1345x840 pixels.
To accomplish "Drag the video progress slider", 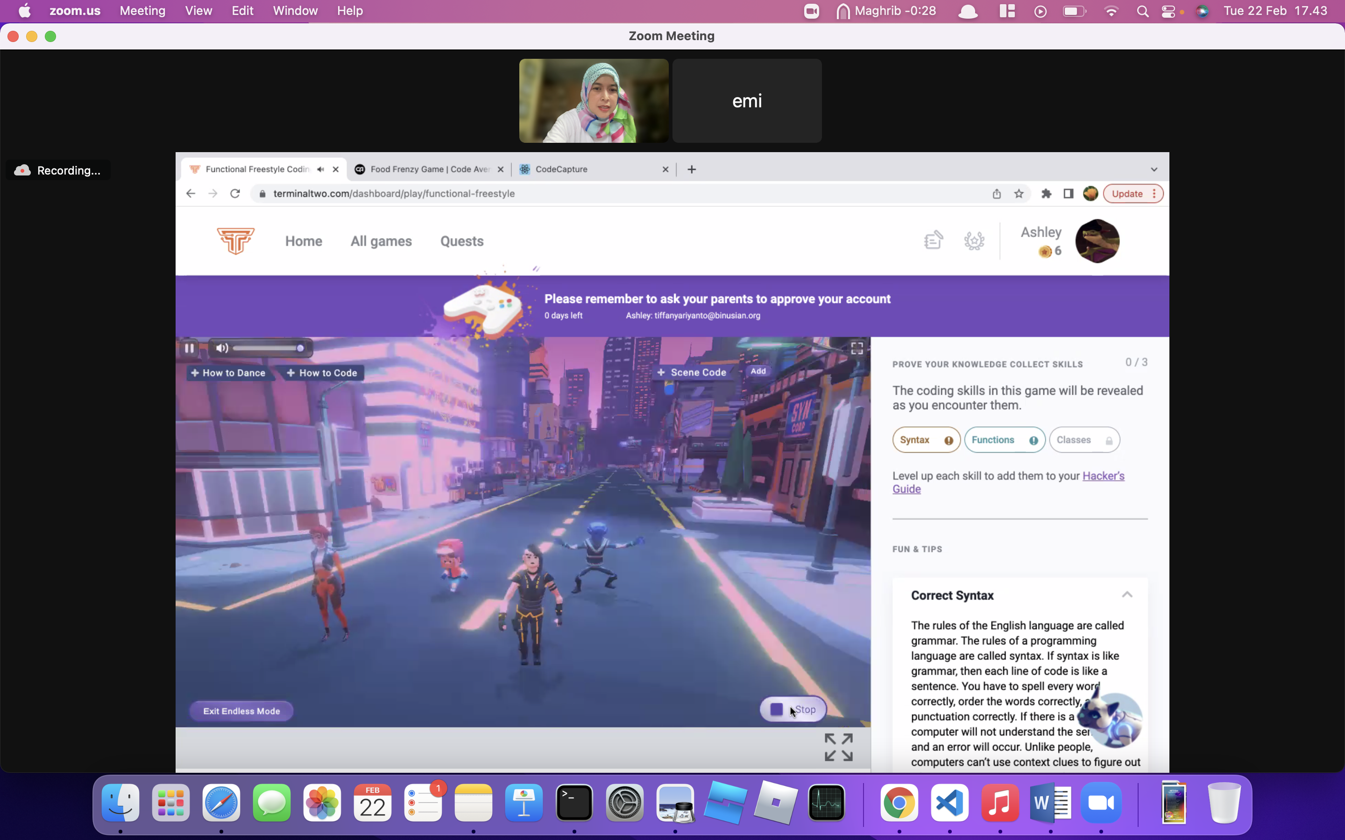I will pos(299,347).
